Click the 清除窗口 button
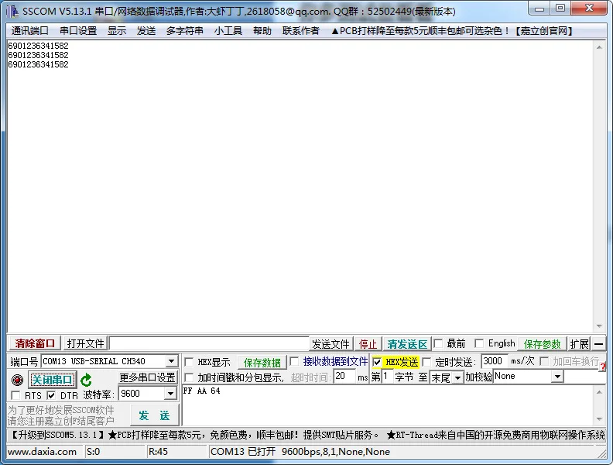The width and height of the screenshot is (613, 465). click(x=35, y=343)
